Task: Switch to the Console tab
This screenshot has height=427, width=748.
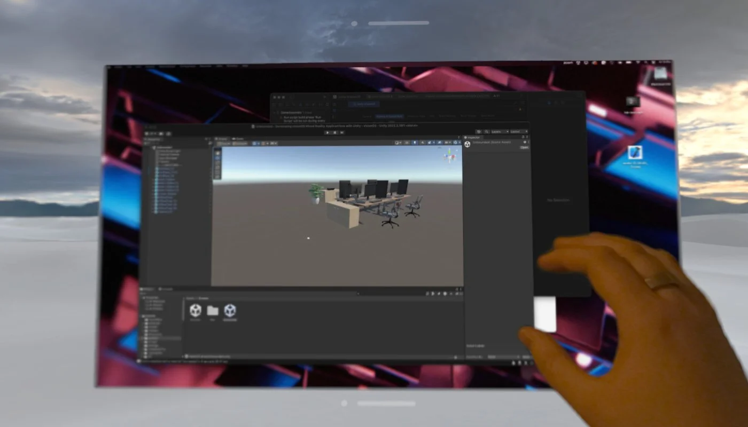Action: 166,289
